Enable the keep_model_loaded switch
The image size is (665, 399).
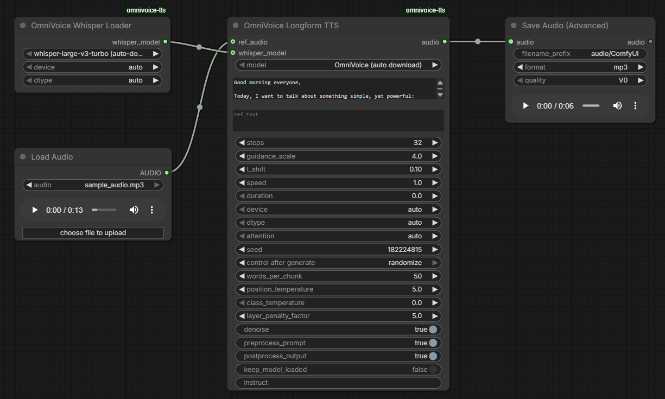pos(433,370)
